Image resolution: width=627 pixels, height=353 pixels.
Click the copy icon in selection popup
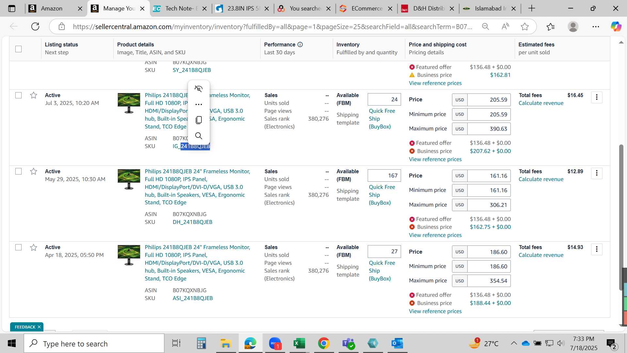click(x=199, y=120)
